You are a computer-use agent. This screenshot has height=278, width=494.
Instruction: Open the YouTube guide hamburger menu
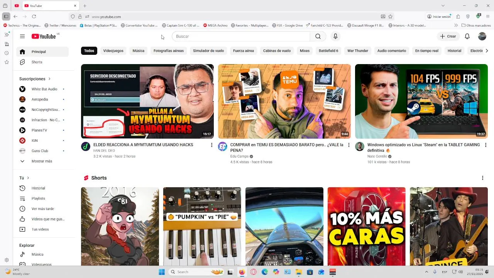[x=22, y=36]
